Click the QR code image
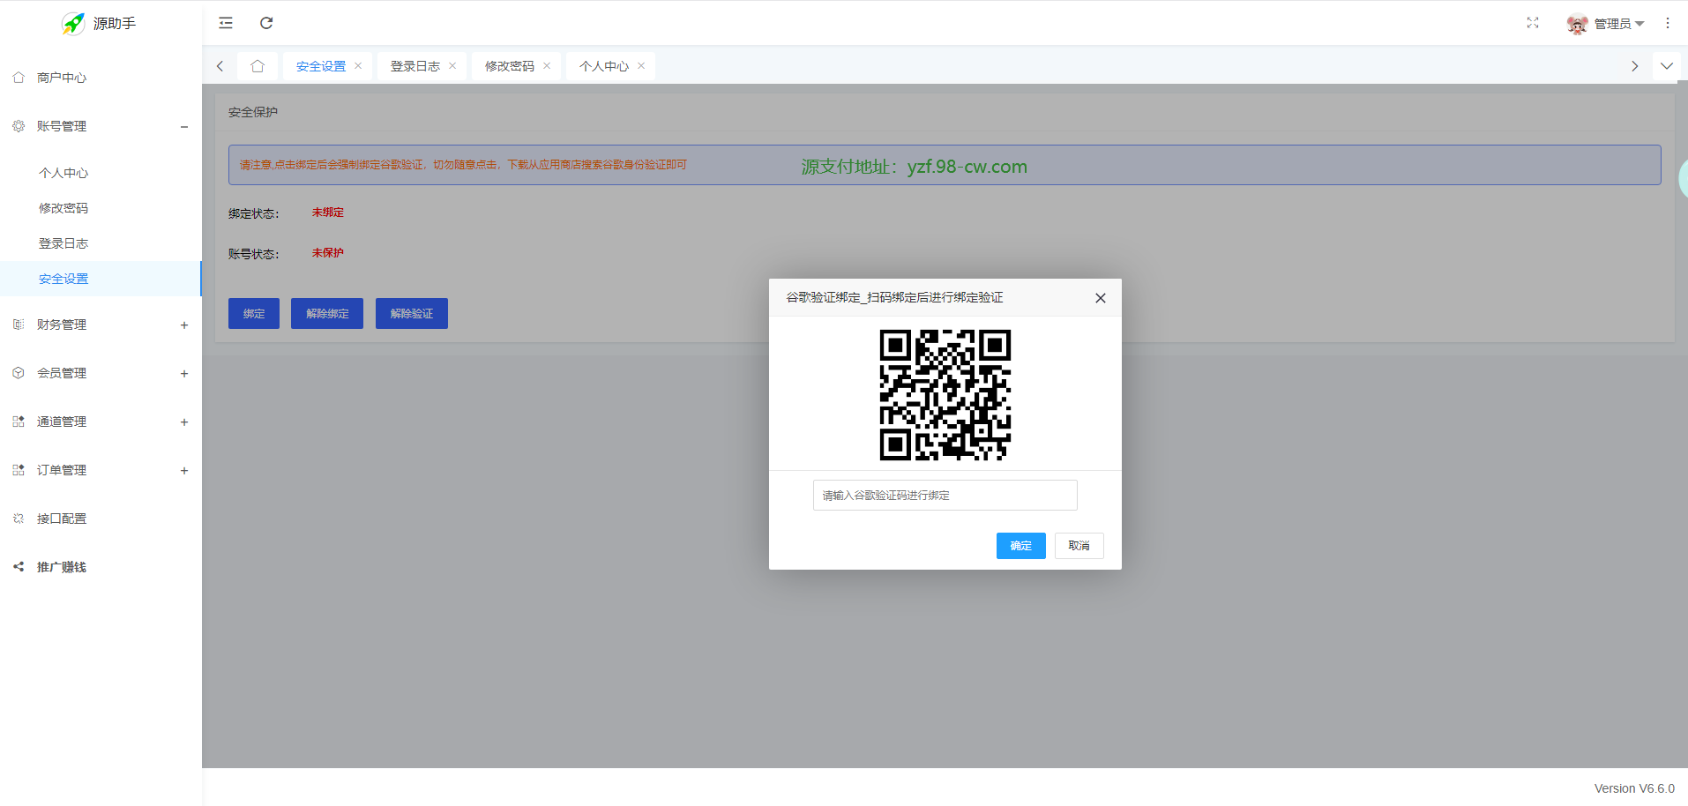 tap(945, 395)
